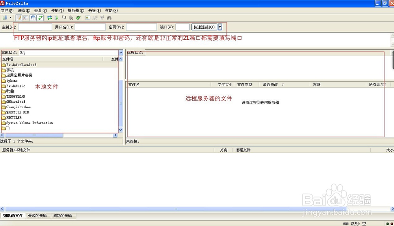Switch to the 列队的文件 tab

click(13, 216)
